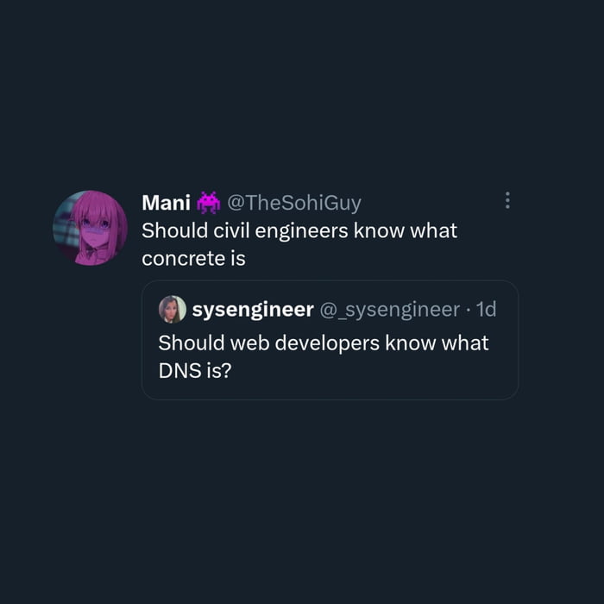Image resolution: width=604 pixels, height=604 pixels.
Task: Open the @TheSohiGuy handle link
Action: tap(293, 203)
